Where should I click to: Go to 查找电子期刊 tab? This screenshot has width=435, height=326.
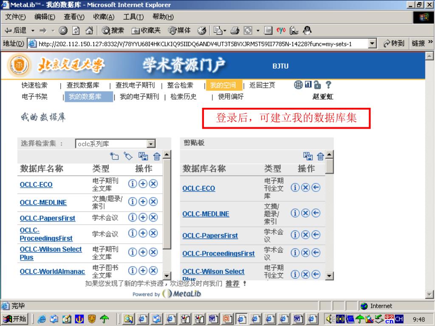pyautogui.click(x=135, y=85)
